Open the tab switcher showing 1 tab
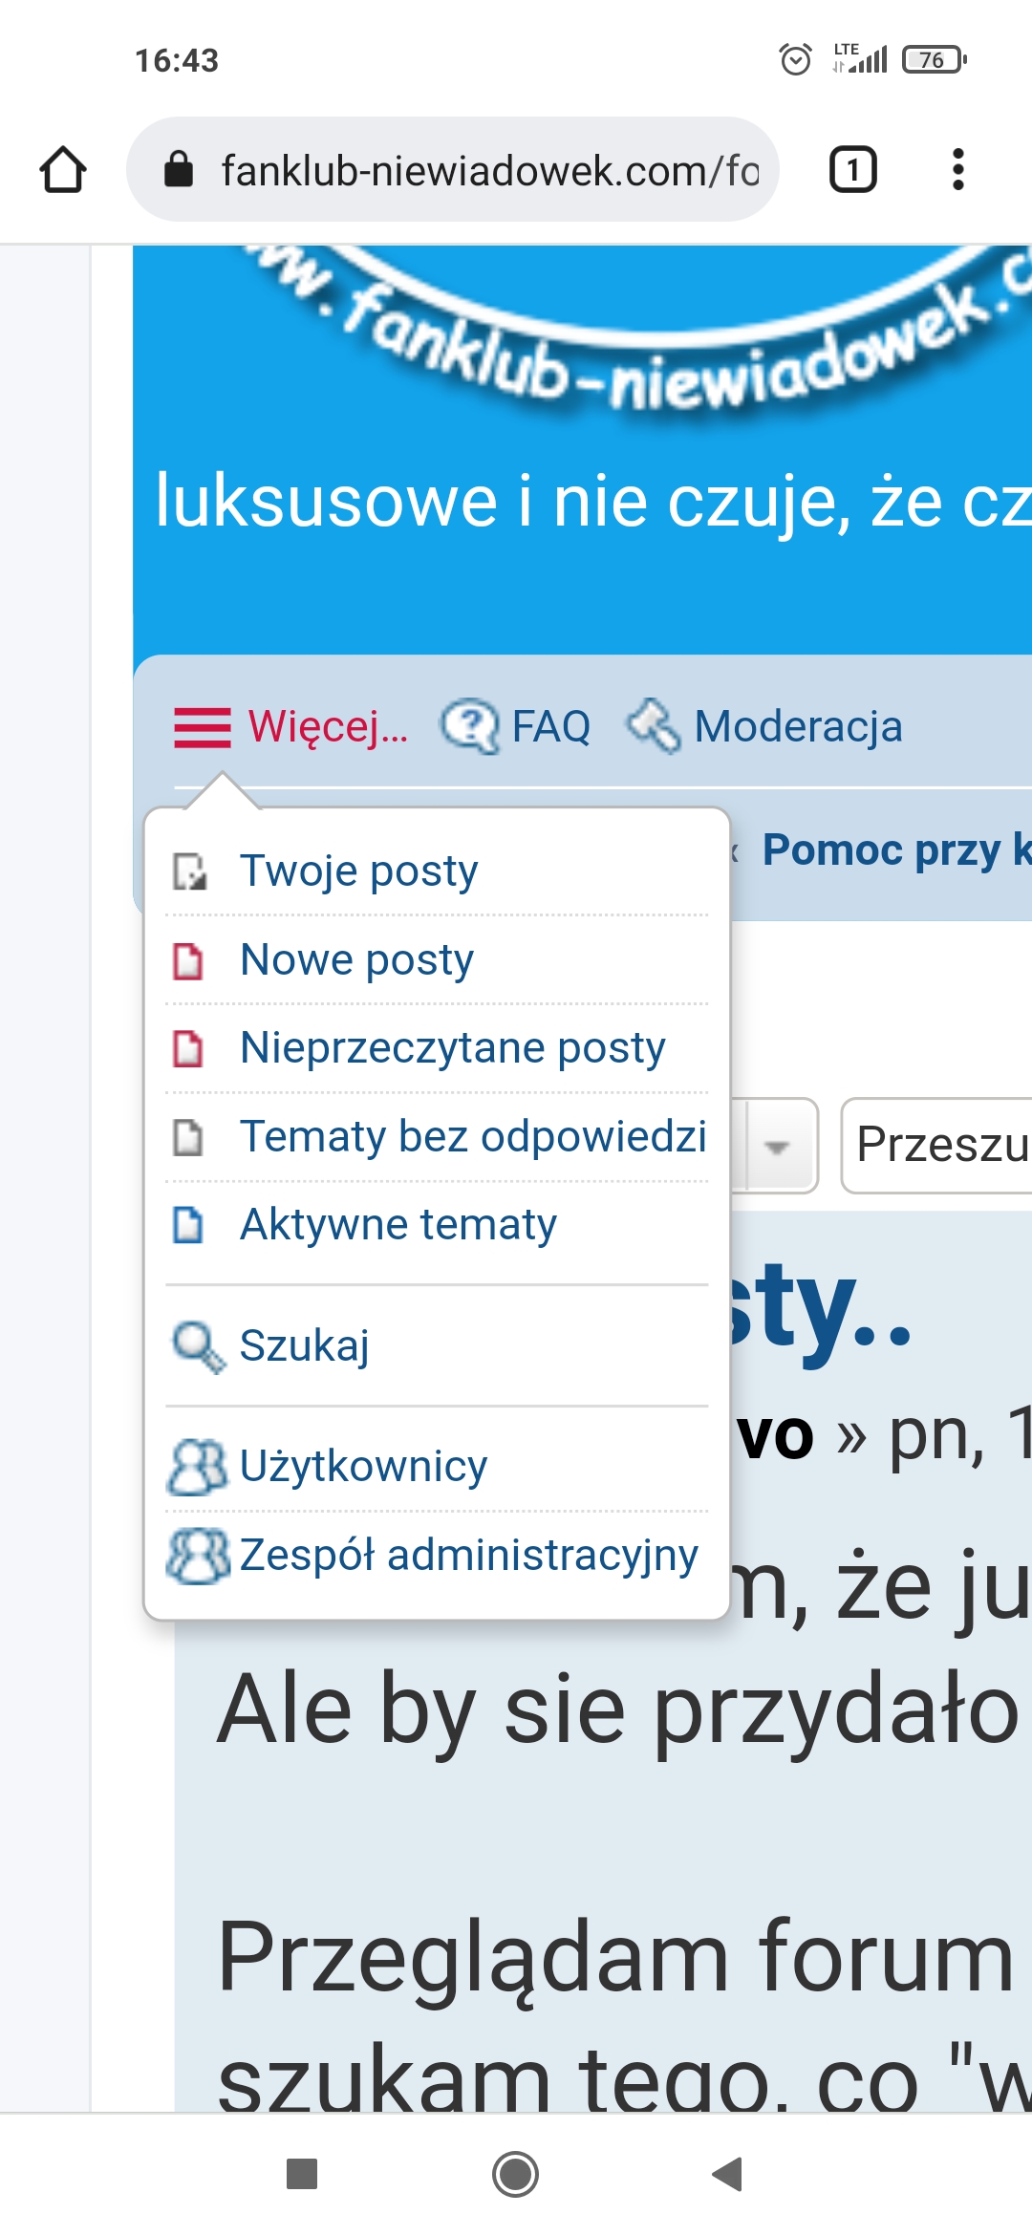 click(852, 170)
